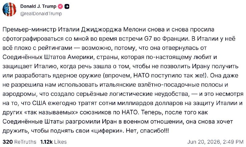View the 1.12k Likes count

tap(46, 142)
